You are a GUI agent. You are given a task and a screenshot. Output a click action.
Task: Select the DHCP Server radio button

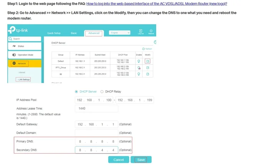[76, 91]
